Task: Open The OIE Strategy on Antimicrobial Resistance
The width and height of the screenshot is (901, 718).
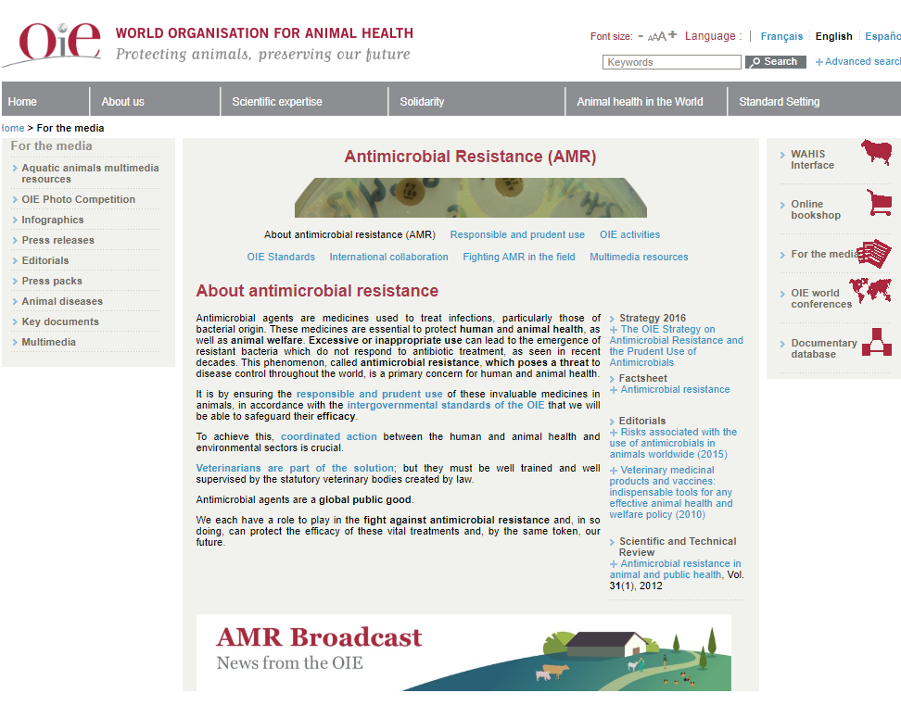Action: [676, 346]
